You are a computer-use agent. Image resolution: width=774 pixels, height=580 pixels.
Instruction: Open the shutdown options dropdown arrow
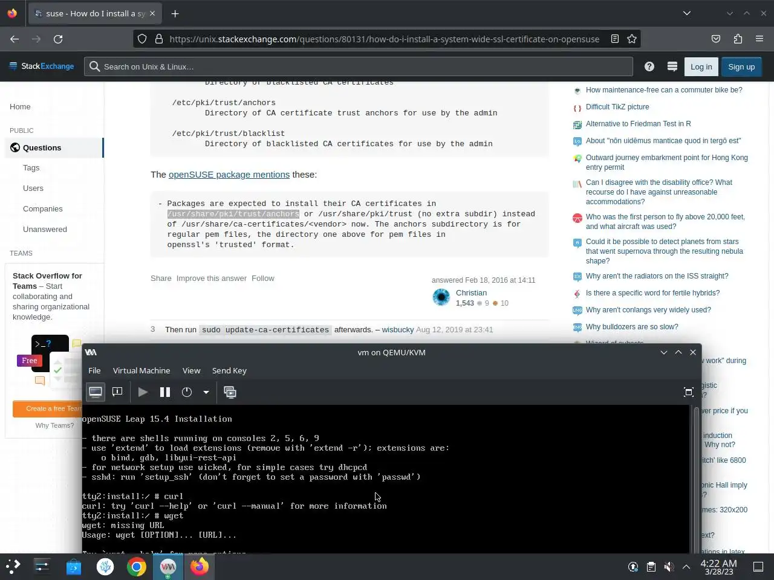pos(206,392)
